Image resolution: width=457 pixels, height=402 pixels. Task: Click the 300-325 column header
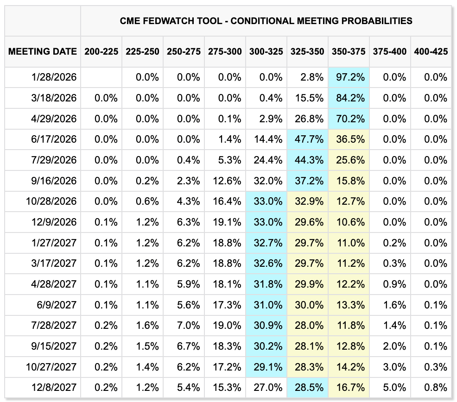coord(266,51)
